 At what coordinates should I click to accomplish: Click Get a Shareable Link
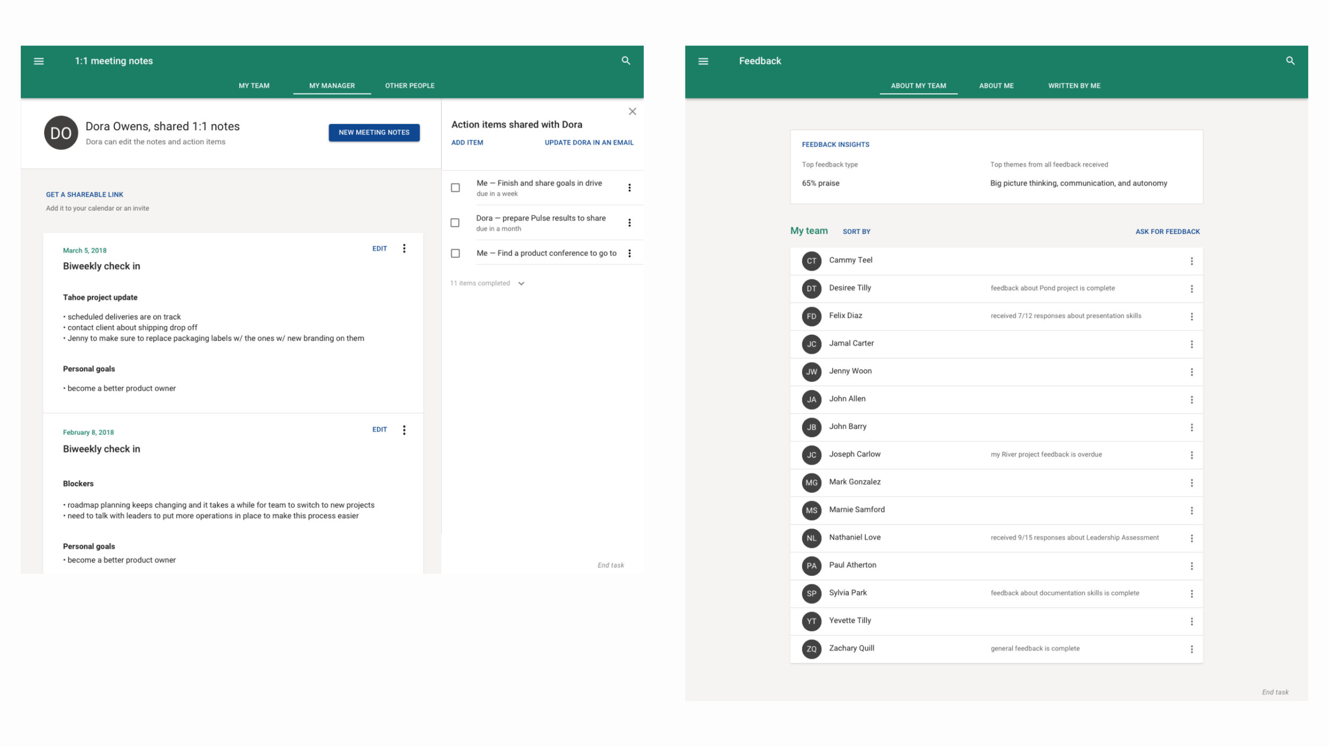pos(85,194)
